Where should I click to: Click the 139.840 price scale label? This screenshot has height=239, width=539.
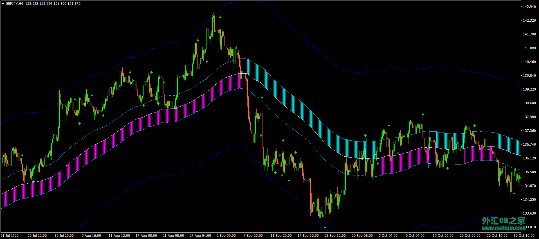[x=529, y=75]
